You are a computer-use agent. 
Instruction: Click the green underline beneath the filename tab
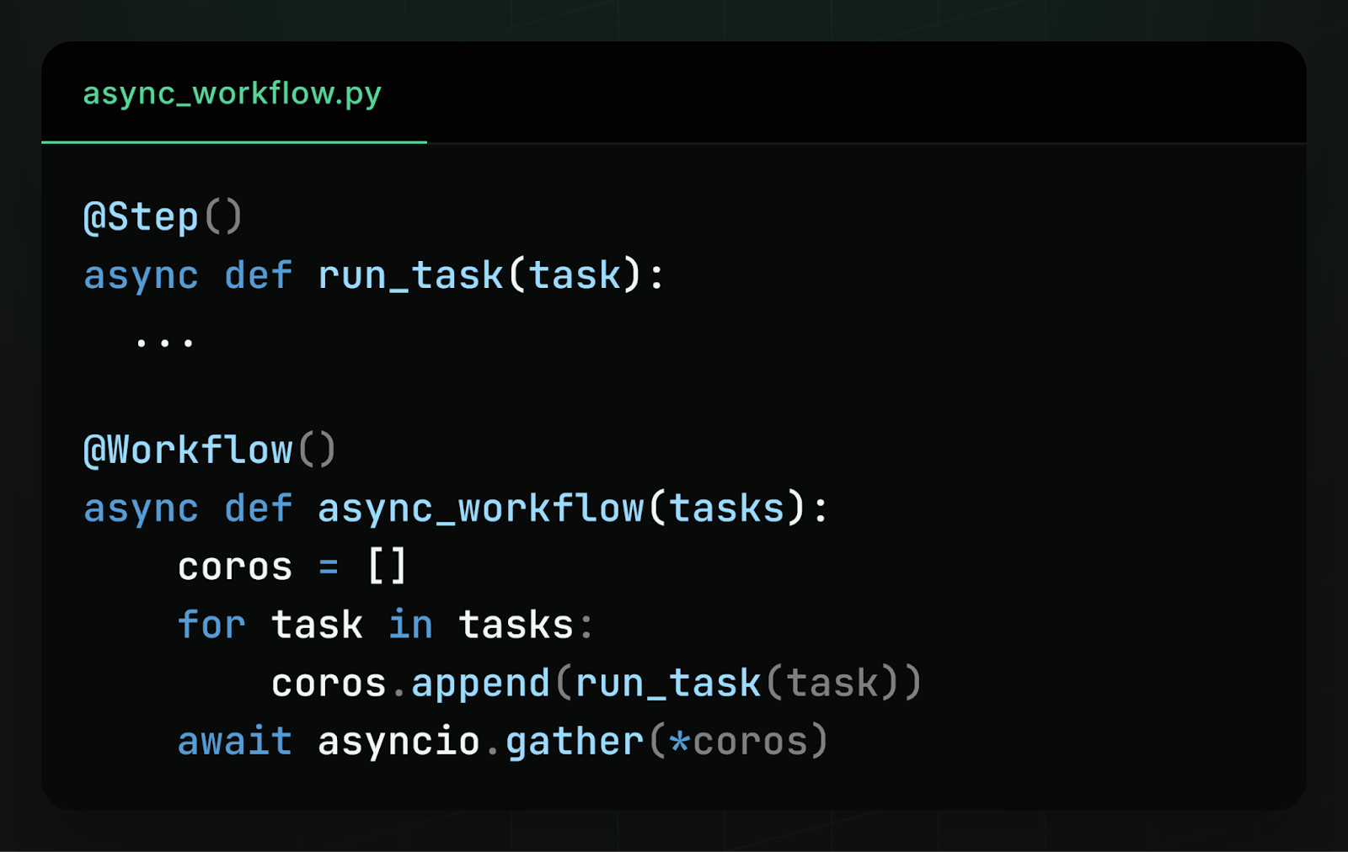[234, 143]
